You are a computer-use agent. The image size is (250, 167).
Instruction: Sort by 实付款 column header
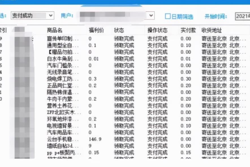pyautogui.click(x=188, y=30)
